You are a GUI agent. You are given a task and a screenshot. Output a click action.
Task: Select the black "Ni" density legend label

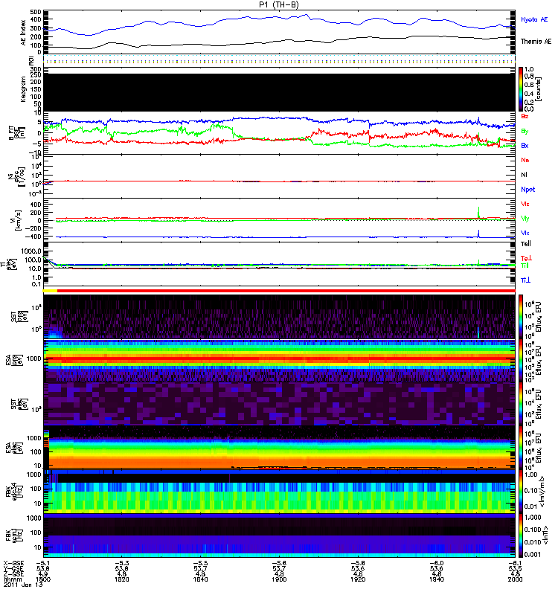pyautogui.click(x=524, y=175)
